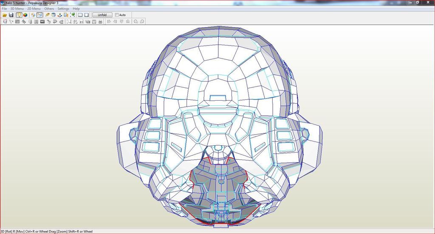This screenshot has width=435, height=234.
Task: Click the first cloud-shaped toolbar icon
Action: (136, 22)
